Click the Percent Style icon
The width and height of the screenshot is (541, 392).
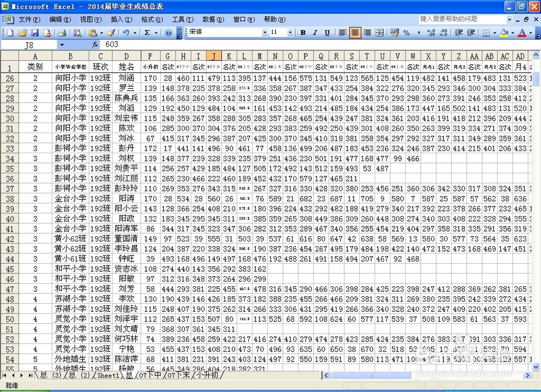[406, 32]
